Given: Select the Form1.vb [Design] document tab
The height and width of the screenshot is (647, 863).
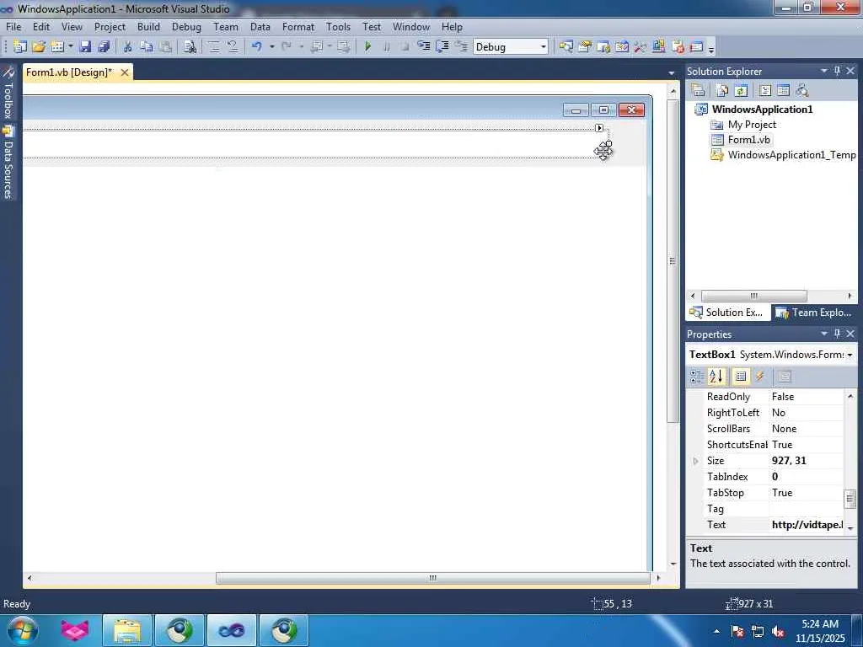Looking at the screenshot, I should 69,72.
